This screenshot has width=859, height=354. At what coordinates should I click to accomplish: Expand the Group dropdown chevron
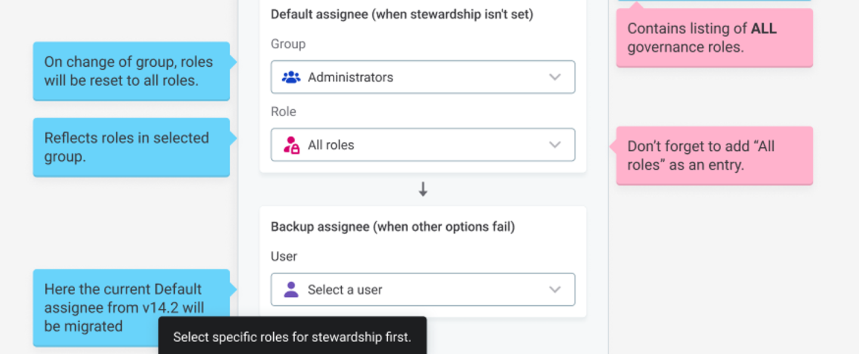click(x=555, y=77)
